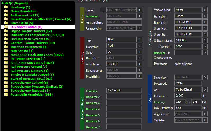211x131 pixels.
Task: Click the Stgnr.Stg. field 4L0907401C
Action: point(188,34)
